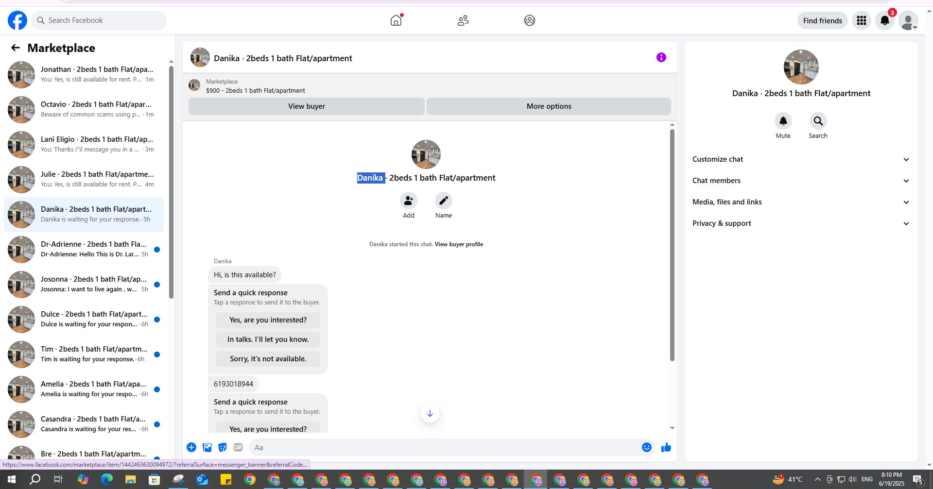Image resolution: width=933 pixels, height=489 pixels.
Task: Show hidden system tray icons chevron
Action: [818, 480]
